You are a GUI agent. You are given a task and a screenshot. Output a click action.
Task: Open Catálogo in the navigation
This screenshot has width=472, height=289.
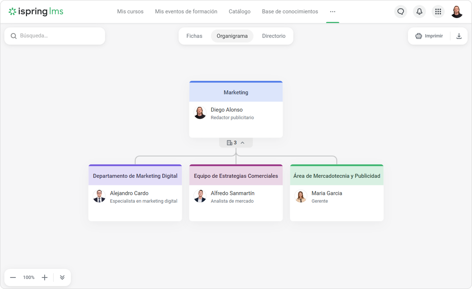239,12
